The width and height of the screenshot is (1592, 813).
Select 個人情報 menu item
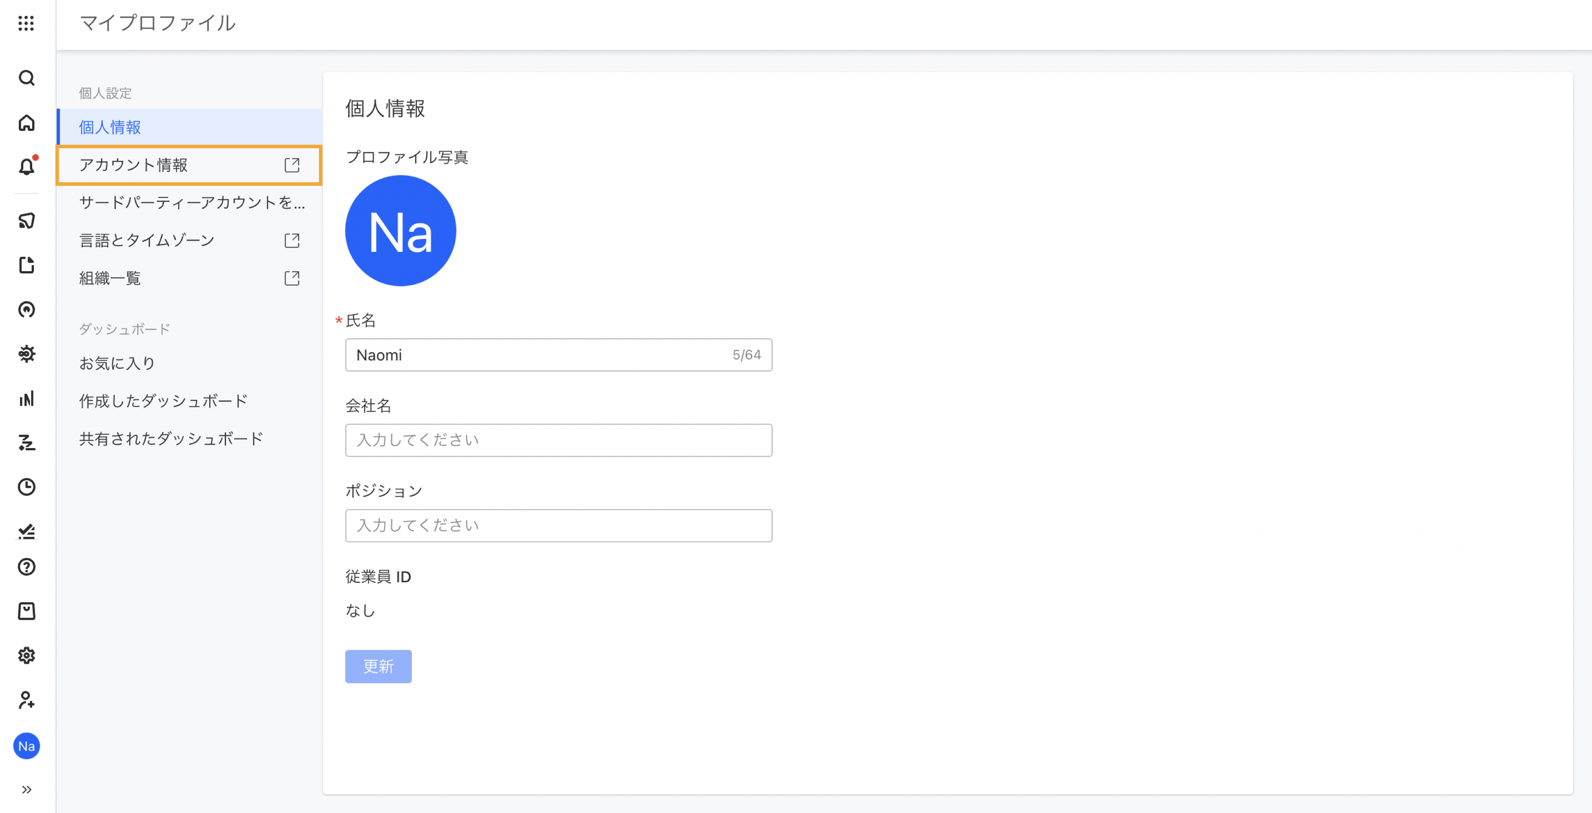(110, 127)
